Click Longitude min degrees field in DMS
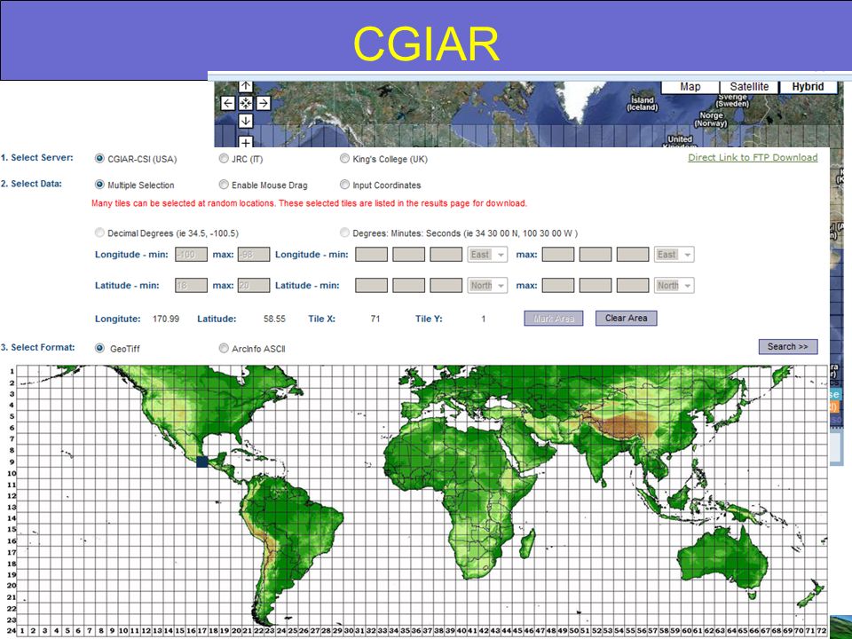The width and height of the screenshot is (852, 639). 372,255
